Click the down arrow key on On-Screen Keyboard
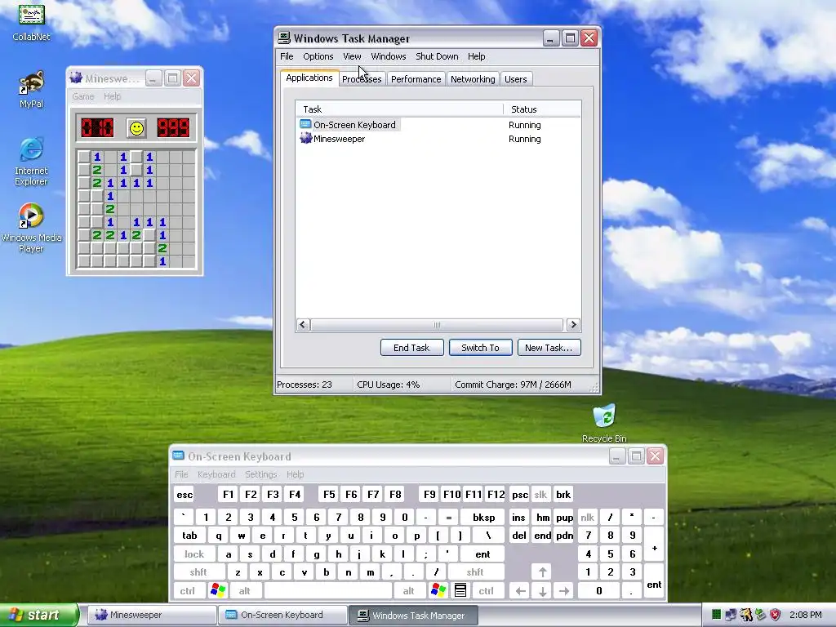Viewport: 836px width, 627px height. 542,591
